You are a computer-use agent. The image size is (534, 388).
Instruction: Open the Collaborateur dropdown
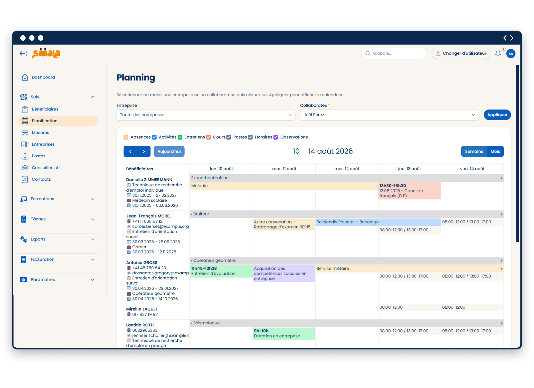click(390, 115)
